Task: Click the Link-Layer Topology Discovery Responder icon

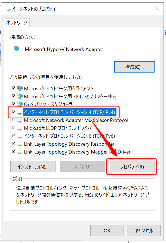Action: pos(19,144)
